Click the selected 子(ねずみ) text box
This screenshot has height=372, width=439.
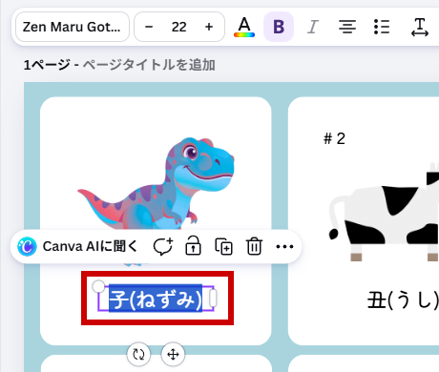(156, 299)
